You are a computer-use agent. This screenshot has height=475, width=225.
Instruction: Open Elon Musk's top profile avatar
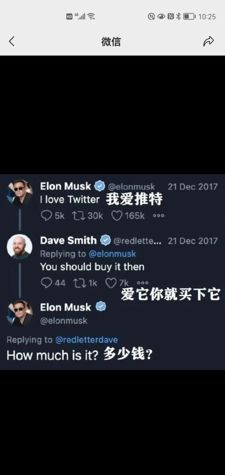[20, 193]
